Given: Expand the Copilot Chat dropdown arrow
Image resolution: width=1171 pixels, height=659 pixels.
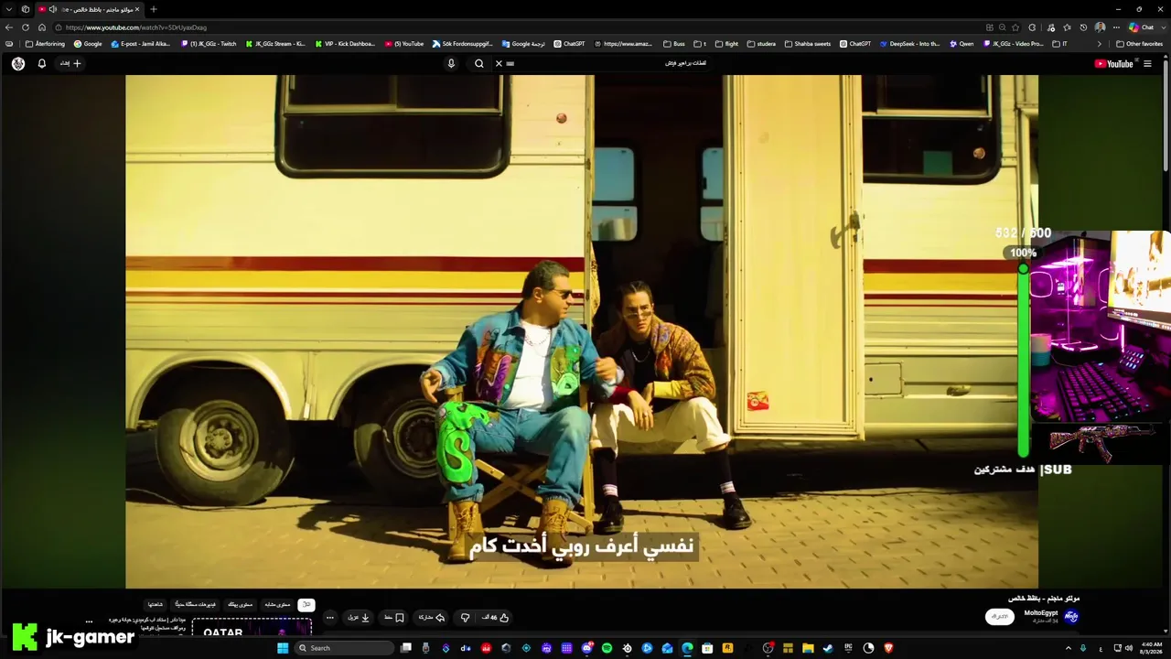Looking at the screenshot, I should [1163, 27].
